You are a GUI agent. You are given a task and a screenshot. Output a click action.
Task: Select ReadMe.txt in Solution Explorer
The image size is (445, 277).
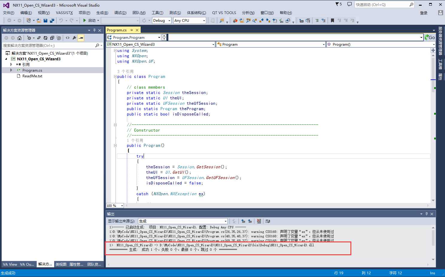point(32,76)
